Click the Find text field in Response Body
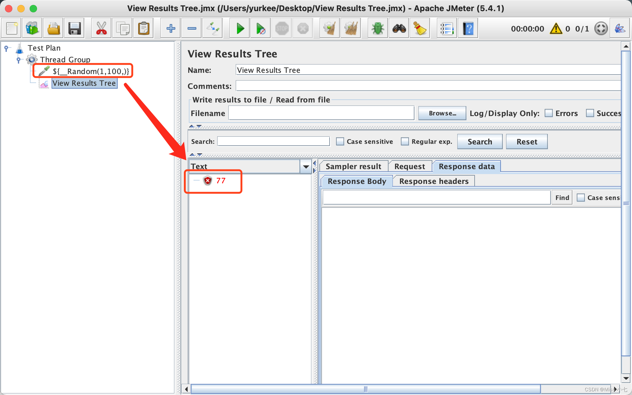632x395 pixels. (x=437, y=197)
